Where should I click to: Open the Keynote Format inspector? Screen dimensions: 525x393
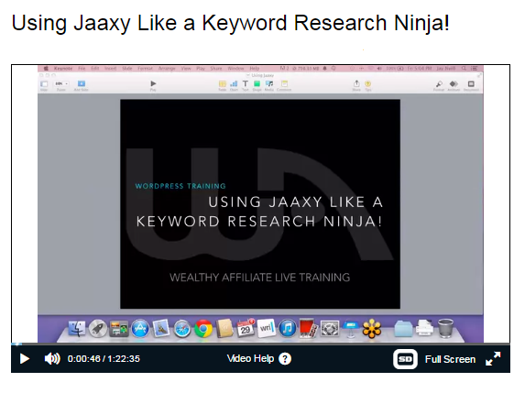point(439,85)
